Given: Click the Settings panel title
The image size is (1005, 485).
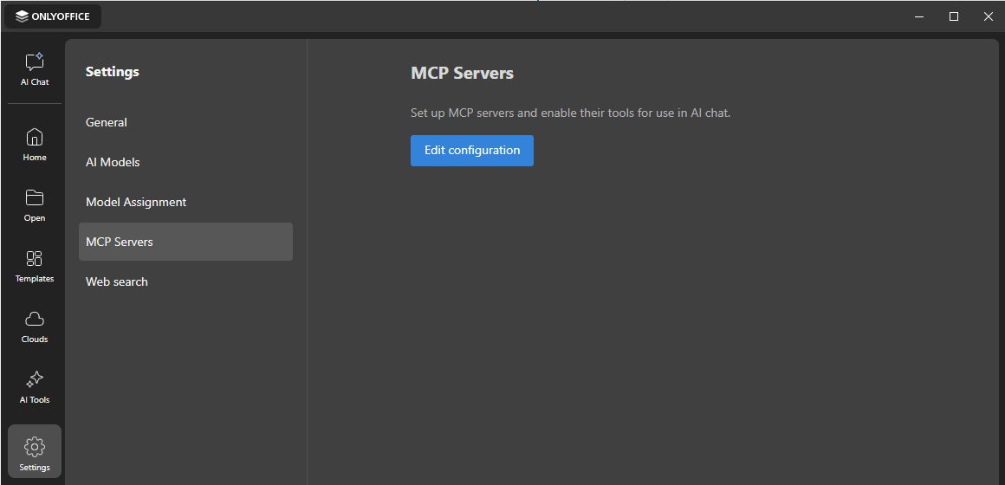Looking at the screenshot, I should (112, 72).
